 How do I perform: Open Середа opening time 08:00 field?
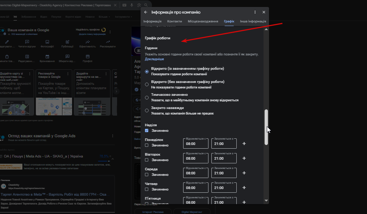pos(196,173)
